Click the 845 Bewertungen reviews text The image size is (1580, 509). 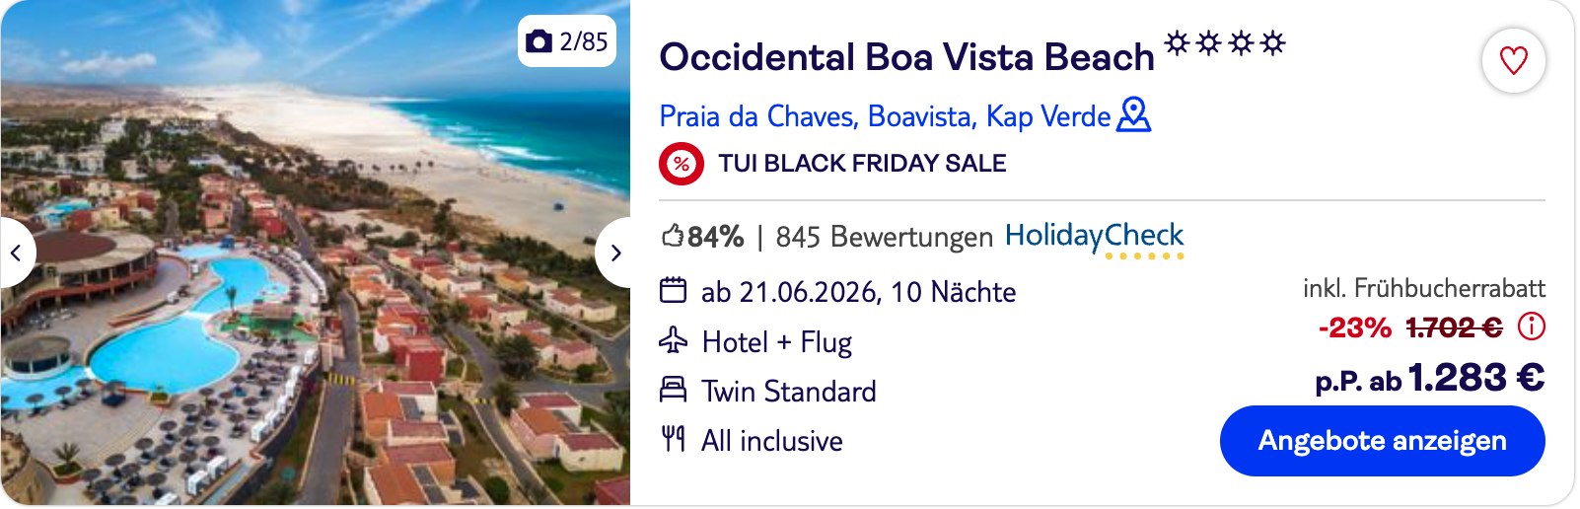[884, 237]
